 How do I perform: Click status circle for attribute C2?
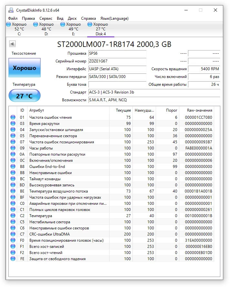click(x=13, y=215)
